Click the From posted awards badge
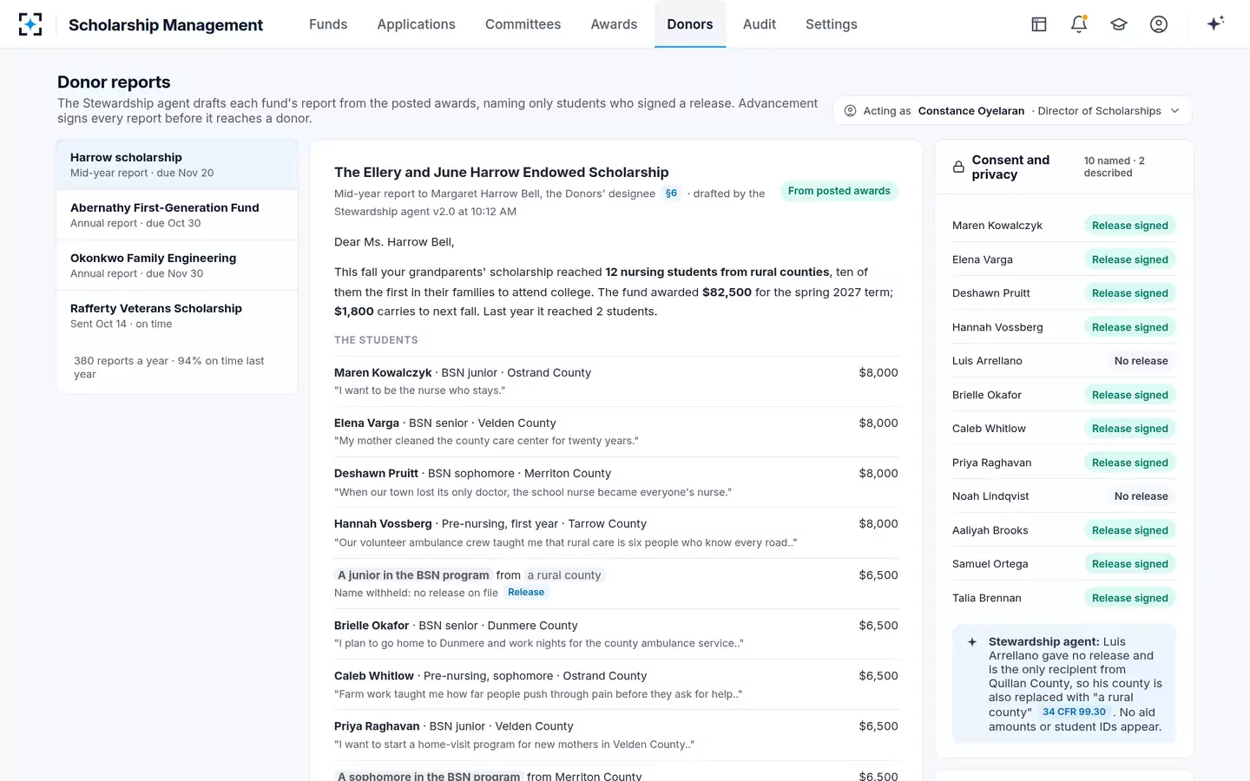The width and height of the screenshot is (1250, 781). [x=839, y=191]
